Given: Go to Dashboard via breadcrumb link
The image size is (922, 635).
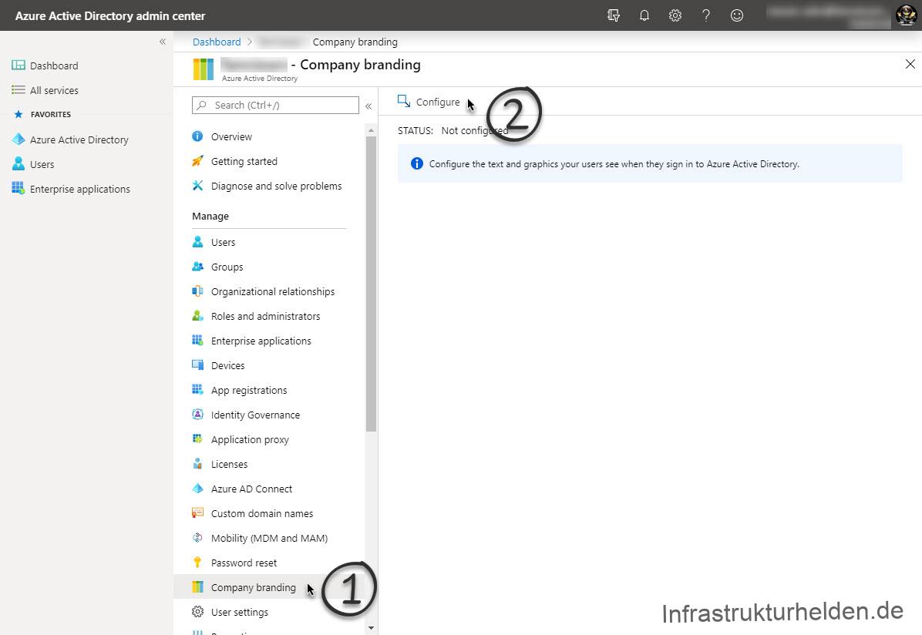Looking at the screenshot, I should tap(217, 42).
